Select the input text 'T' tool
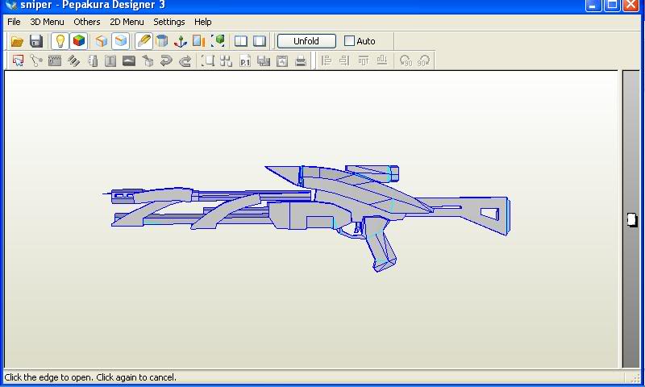 (110, 60)
